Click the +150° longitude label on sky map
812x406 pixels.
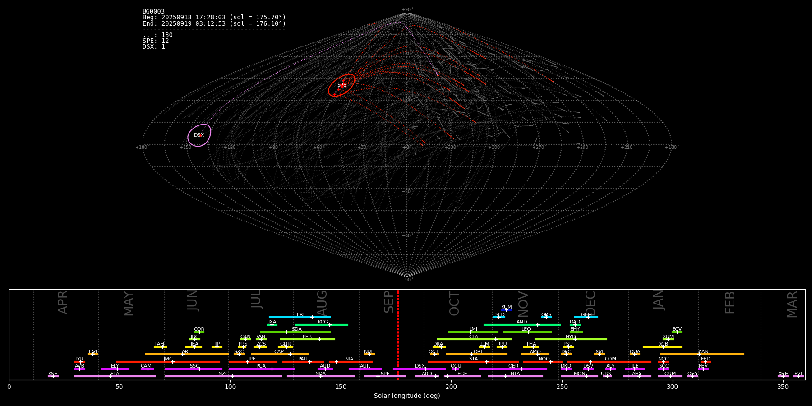coord(185,148)
